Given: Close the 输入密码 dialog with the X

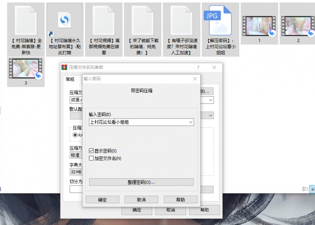Looking at the screenshot, I should tap(195, 79).
